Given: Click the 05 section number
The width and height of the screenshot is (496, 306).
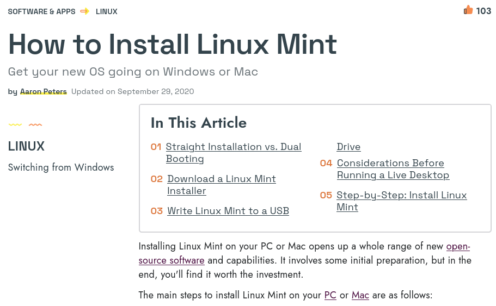Looking at the screenshot, I should [x=326, y=195].
